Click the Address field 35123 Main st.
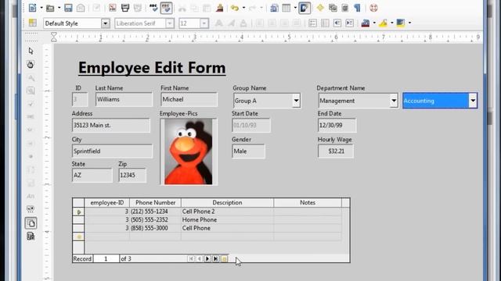501x281 pixels. point(111,125)
